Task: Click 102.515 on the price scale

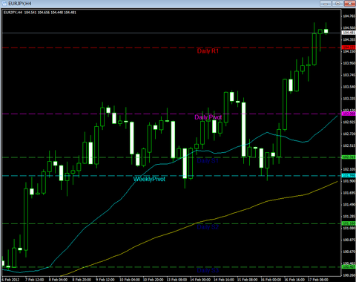Action: click(349, 145)
